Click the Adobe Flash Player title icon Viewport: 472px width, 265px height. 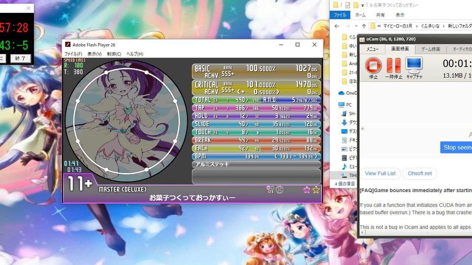point(68,45)
